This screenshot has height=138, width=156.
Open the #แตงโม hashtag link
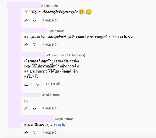(60, 125)
